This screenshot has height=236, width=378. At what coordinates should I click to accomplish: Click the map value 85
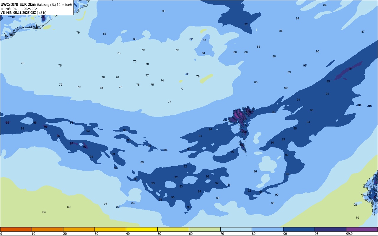click(258, 47)
